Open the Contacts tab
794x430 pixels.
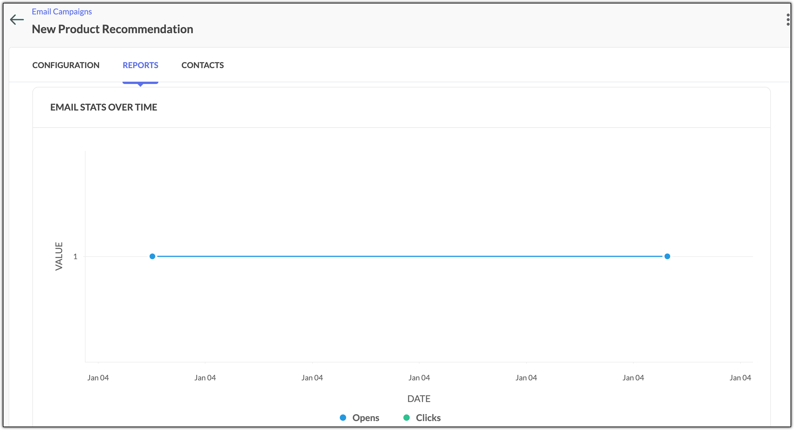[x=203, y=65]
